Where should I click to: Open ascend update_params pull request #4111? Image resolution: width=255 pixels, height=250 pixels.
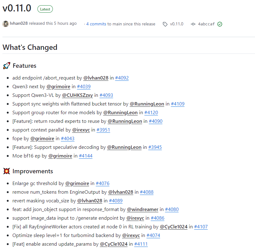tap(141, 244)
